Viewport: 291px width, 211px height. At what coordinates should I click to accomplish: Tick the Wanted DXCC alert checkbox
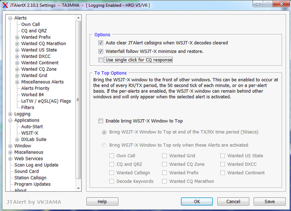(x=222, y=164)
